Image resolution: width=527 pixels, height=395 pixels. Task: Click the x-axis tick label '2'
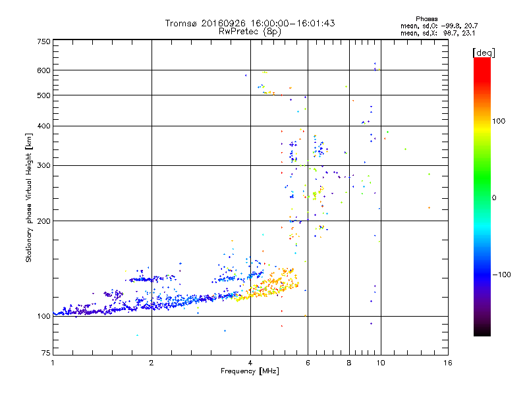(152, 363)
